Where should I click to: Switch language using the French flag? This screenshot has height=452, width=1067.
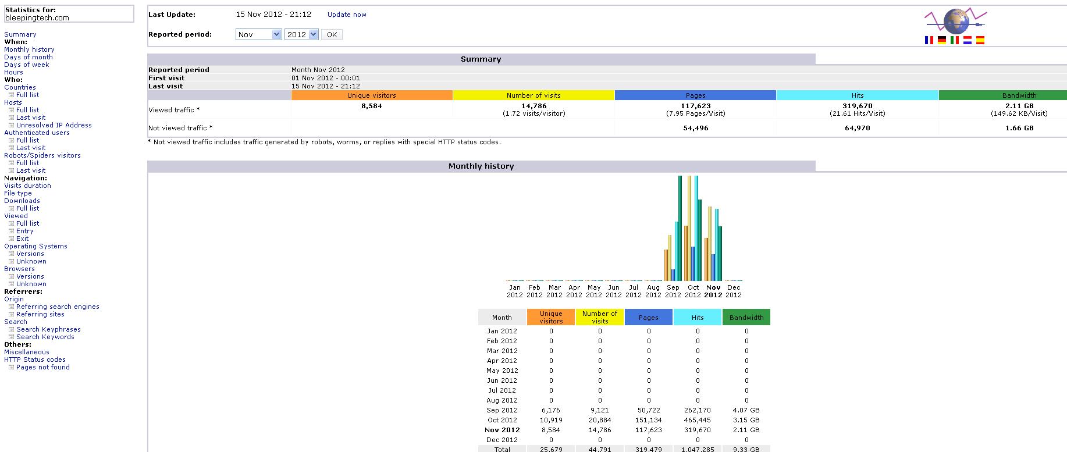coord(929,40)
